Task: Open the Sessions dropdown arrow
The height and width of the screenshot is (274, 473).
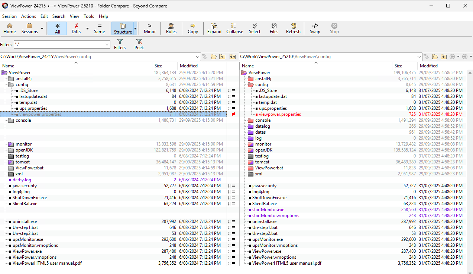Action: [x=42, y=29]
